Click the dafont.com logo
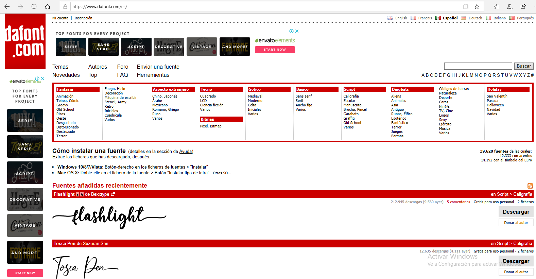This screenshot has height=279, width=536. tap(25, 41)
